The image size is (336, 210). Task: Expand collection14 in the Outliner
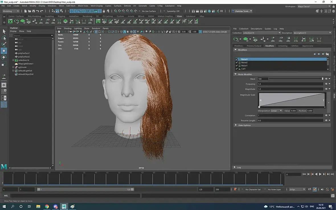(x=13, y=60)
